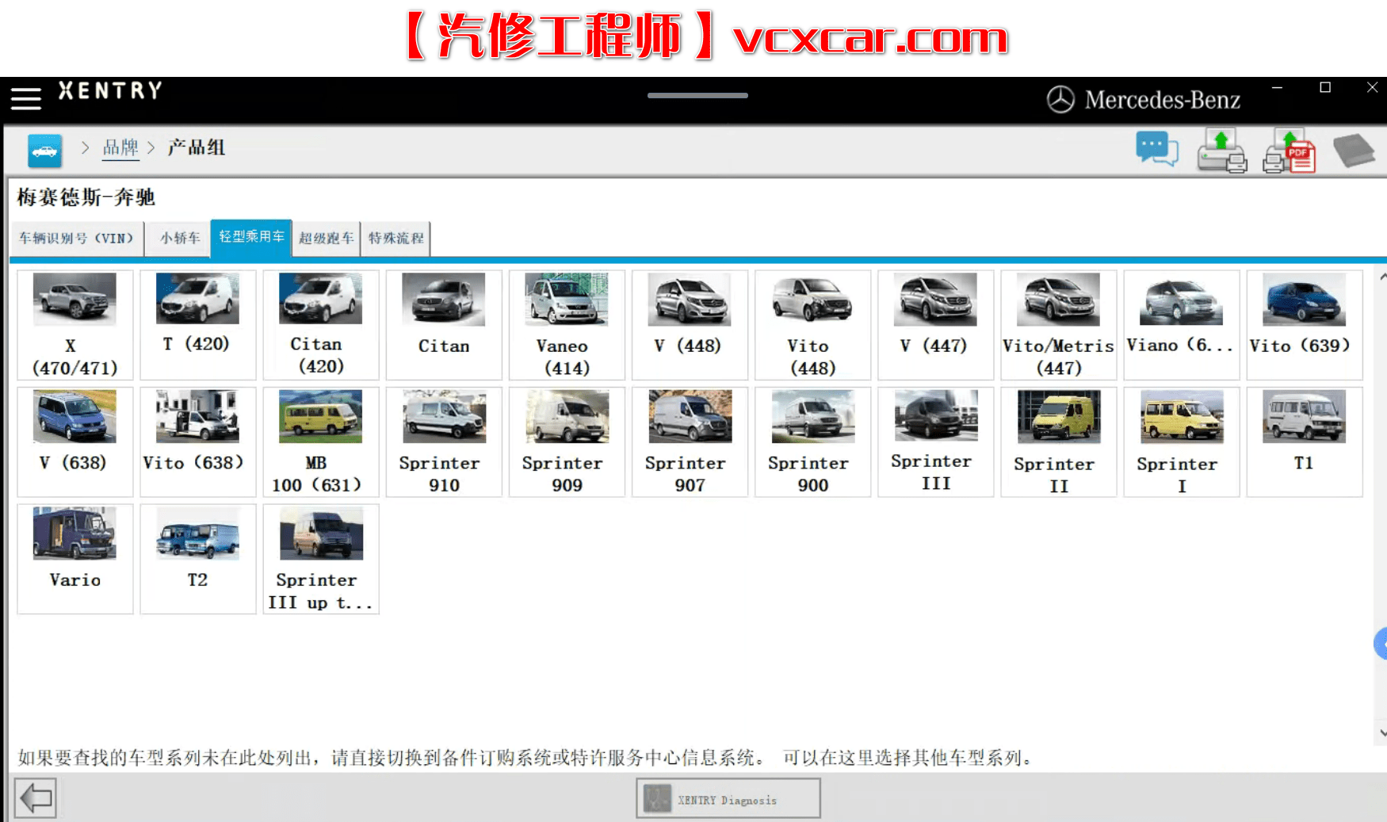Go back to 品牌 via breadcrumb link

[120, 147]
